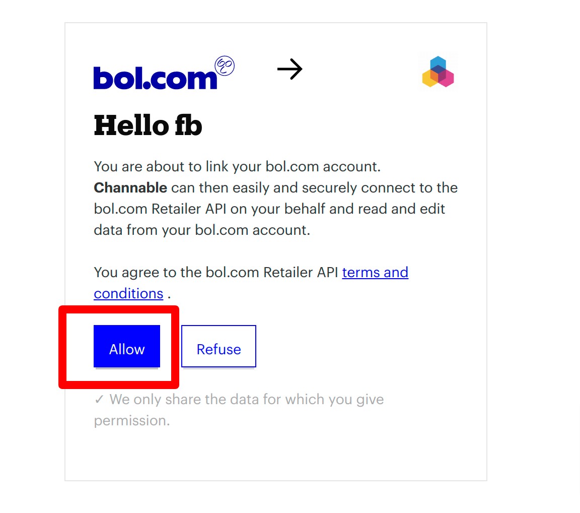Click the word 'permission.' in the footer note
Viewport: 580px width, 513px height.
coord(132,421)
